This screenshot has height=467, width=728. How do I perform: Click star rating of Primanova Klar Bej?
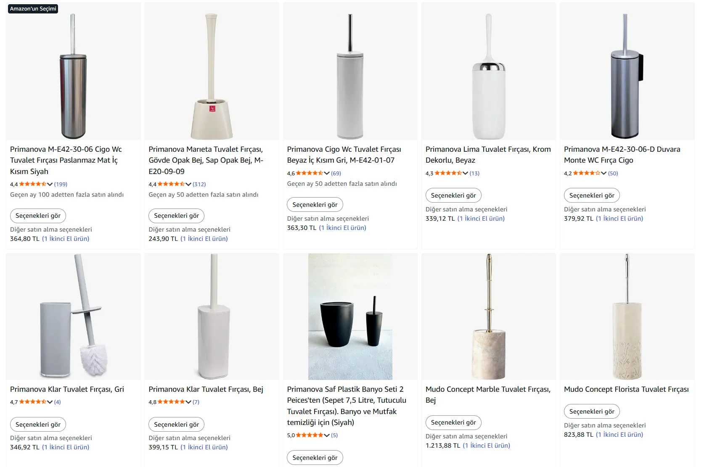tap(171, 402)
